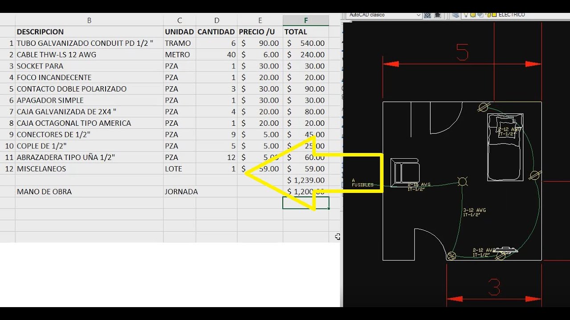570x320 pixels.
Task: Select column E header in Excel
Action: pos(260,20)
